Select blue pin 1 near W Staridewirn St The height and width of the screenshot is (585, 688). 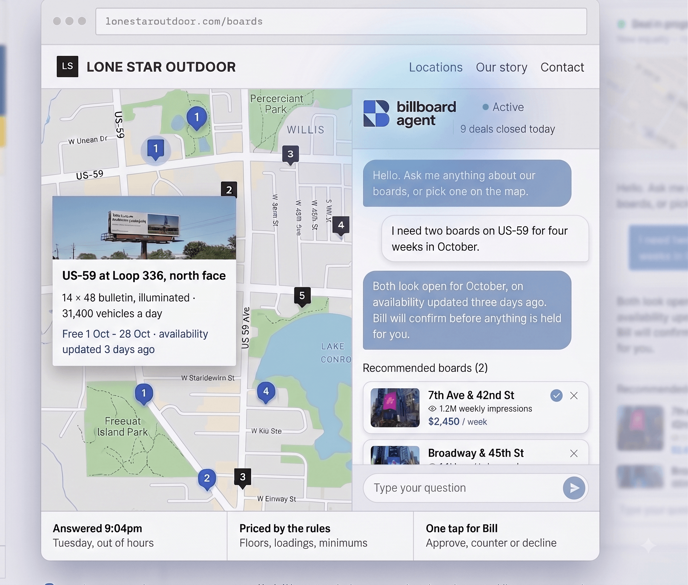(144, 394)
